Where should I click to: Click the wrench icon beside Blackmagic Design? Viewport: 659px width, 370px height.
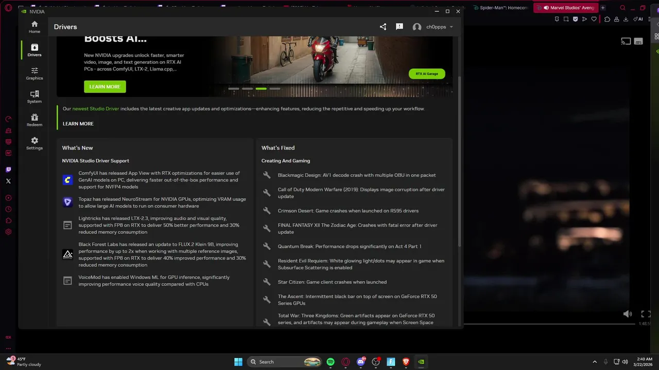267,175
